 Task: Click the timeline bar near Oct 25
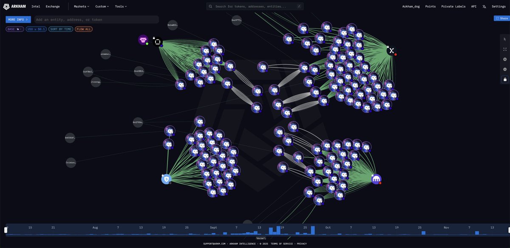click(423, 233)
